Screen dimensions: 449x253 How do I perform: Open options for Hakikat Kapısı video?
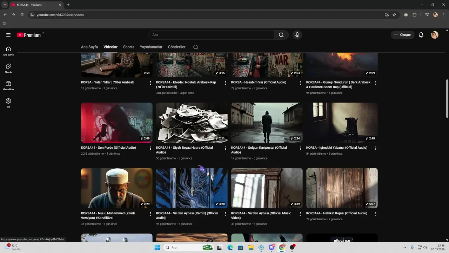coord(376,214)
